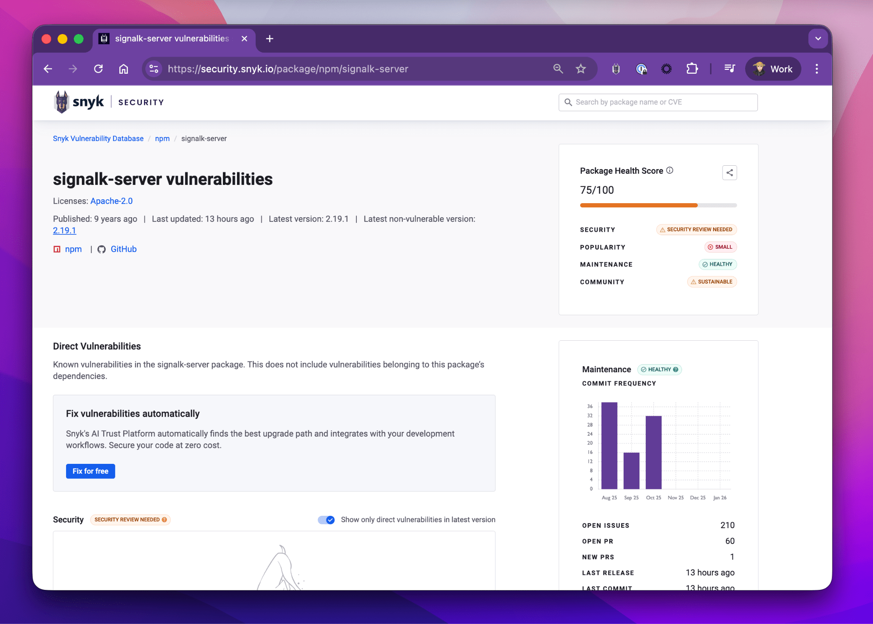This screenshot has height=624, width=873.
Task: Bookmark this page with the star icon
Action: [581, 69]
